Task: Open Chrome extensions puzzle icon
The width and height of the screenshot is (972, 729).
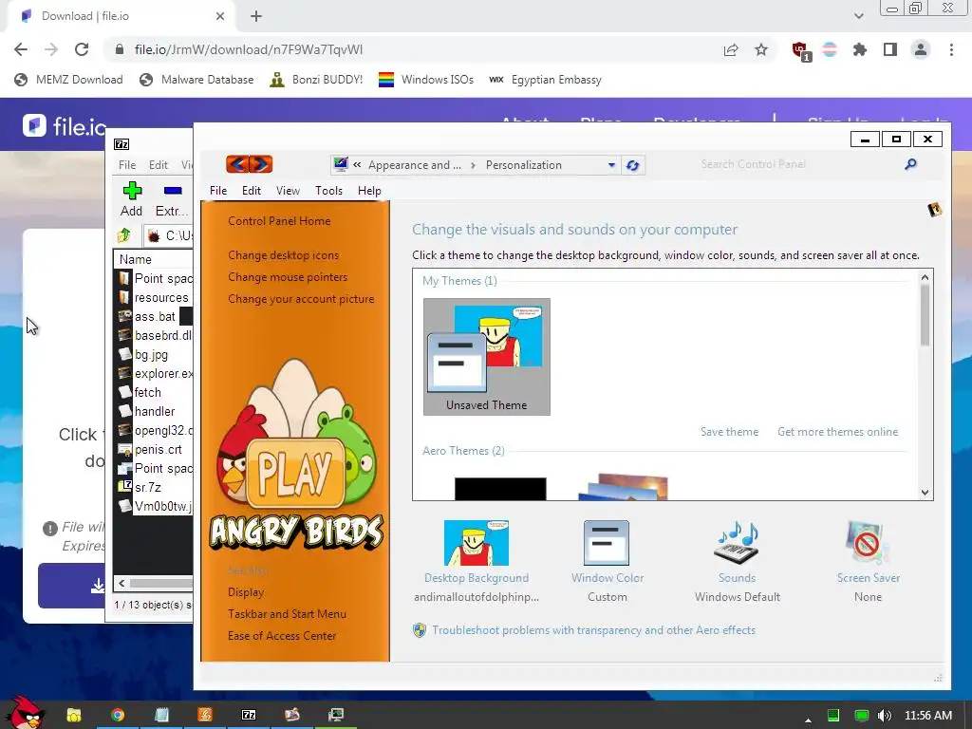Action: pos(860,49)
